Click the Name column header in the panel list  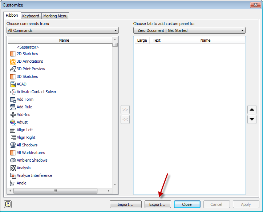205,40
